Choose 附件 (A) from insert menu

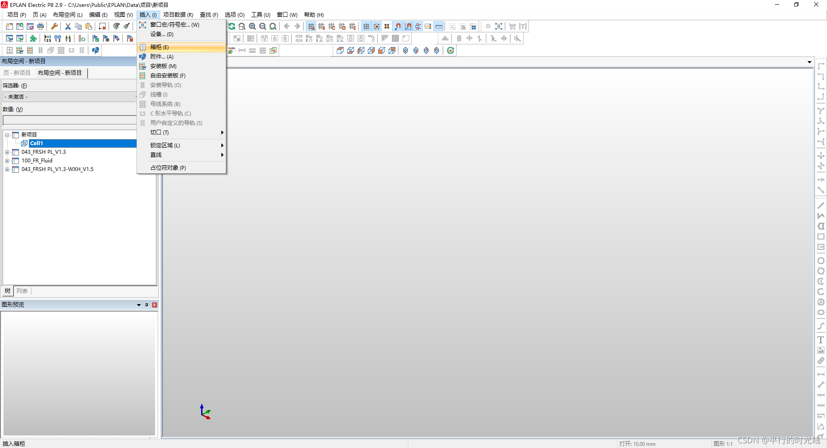(182, 56)
